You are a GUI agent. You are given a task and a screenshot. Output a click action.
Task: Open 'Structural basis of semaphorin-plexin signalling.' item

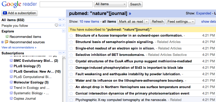coord(115,42)
